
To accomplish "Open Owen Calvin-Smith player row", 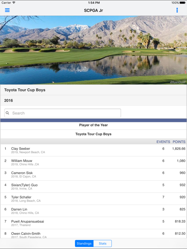I will (93, 233).
